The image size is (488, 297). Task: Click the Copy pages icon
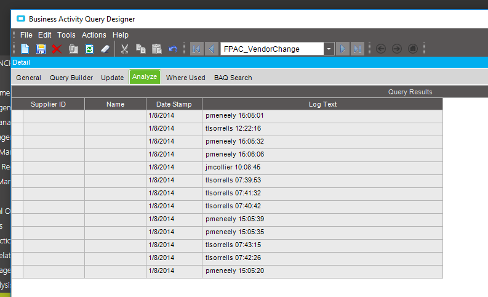click(141, 49)
